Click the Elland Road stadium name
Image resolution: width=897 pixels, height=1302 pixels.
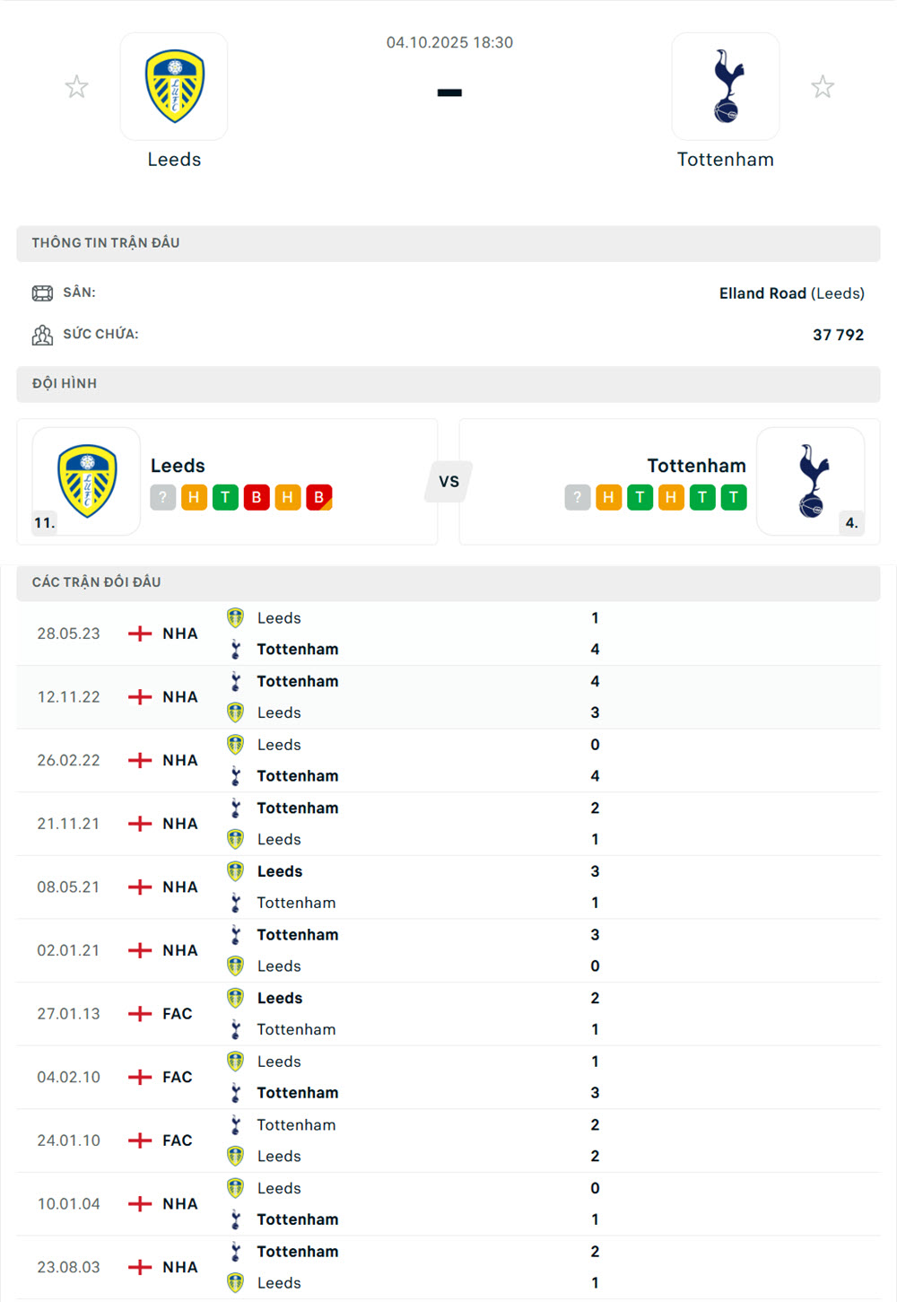762,293
